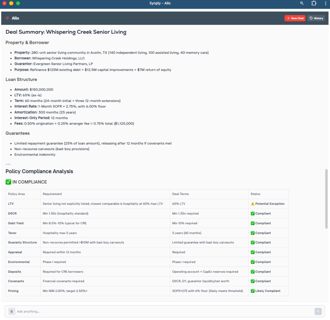Open the three-dot overflow menu
Screen dimensions: 330x320
(x=325, y=3)
